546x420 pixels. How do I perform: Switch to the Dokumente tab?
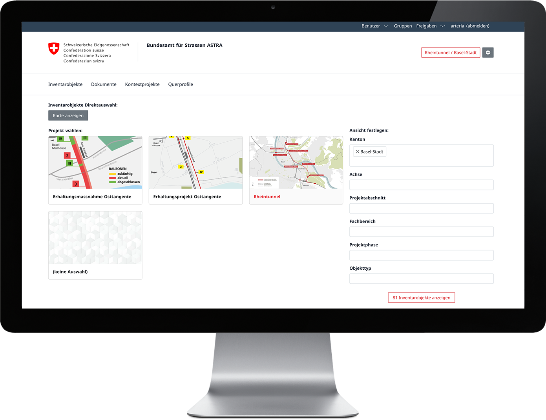[104, 84]
